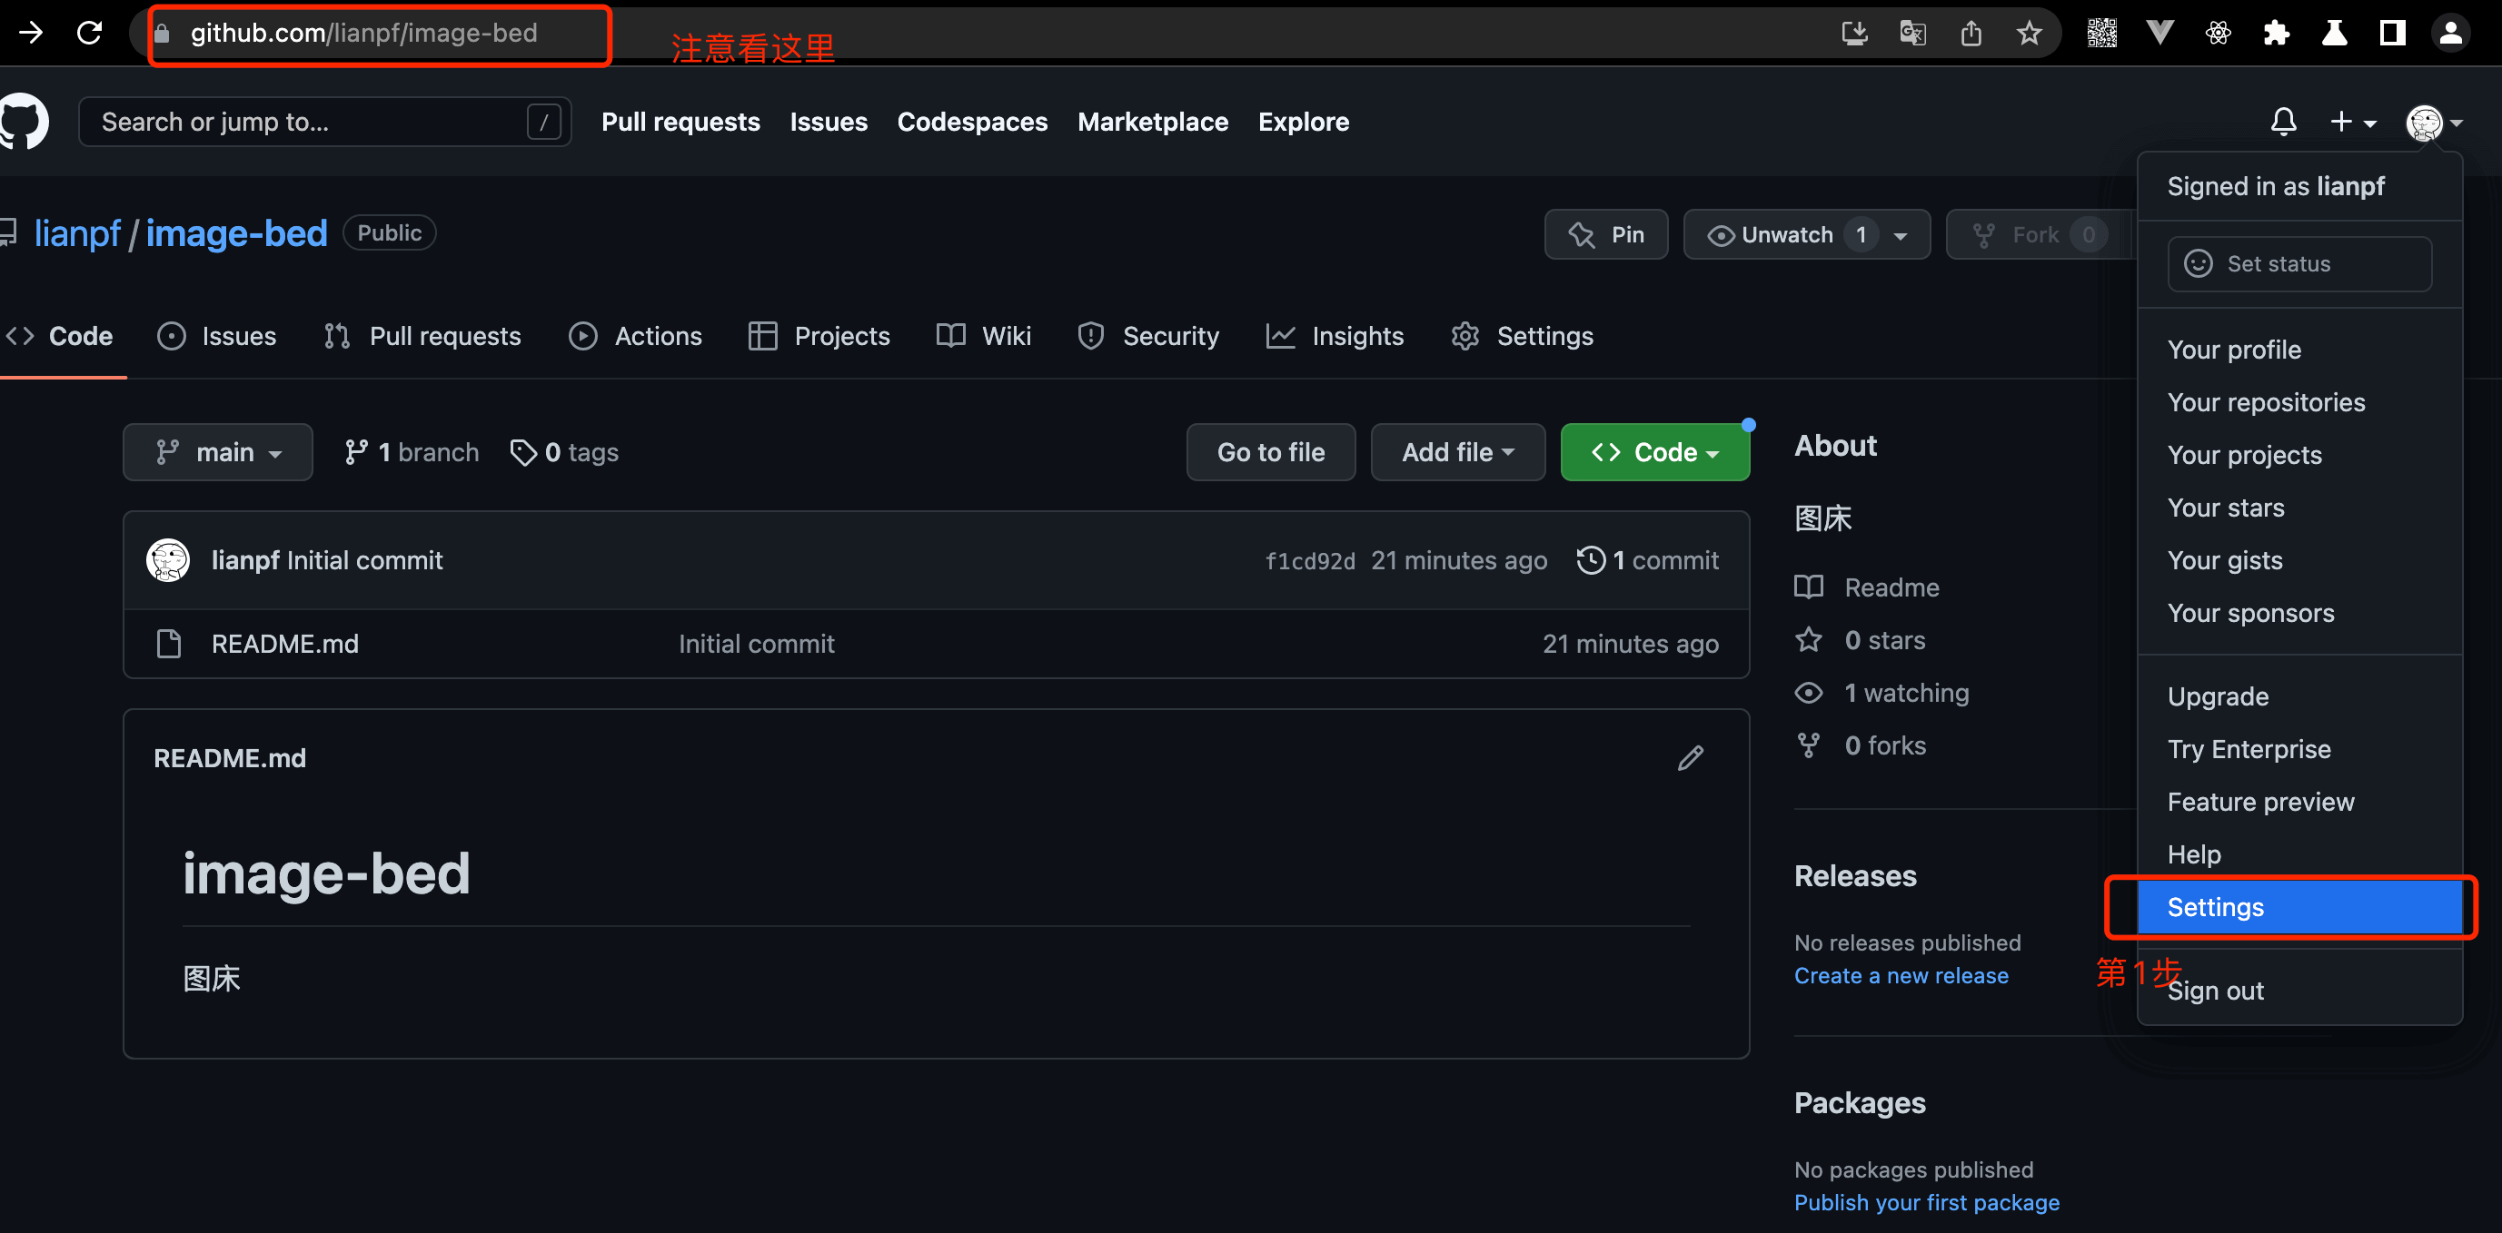Open the extensions puzzle icon
This screenshot has height=1233, width=2502.
coord(2277,34)
